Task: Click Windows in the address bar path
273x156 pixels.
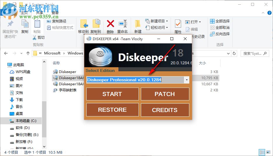Action: (x=75, y=53)
